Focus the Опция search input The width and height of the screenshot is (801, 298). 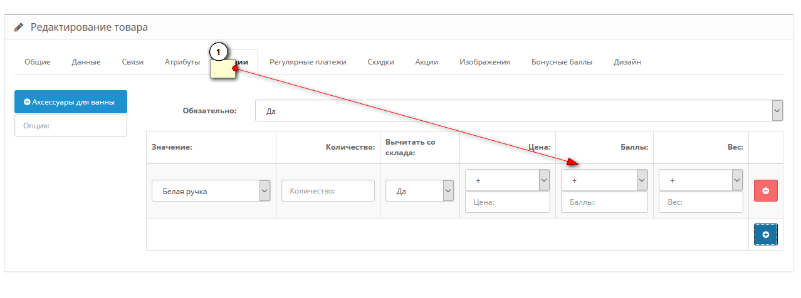tap(71, 125)
